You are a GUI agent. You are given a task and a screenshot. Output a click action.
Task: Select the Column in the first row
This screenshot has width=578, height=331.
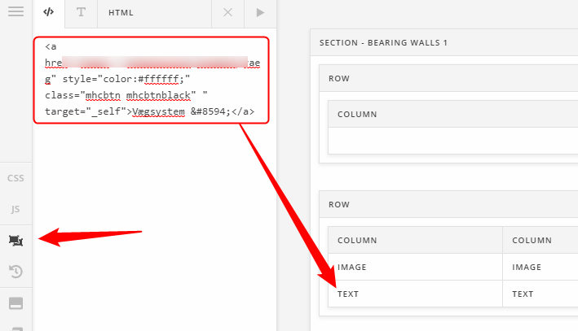coord(357,115)
